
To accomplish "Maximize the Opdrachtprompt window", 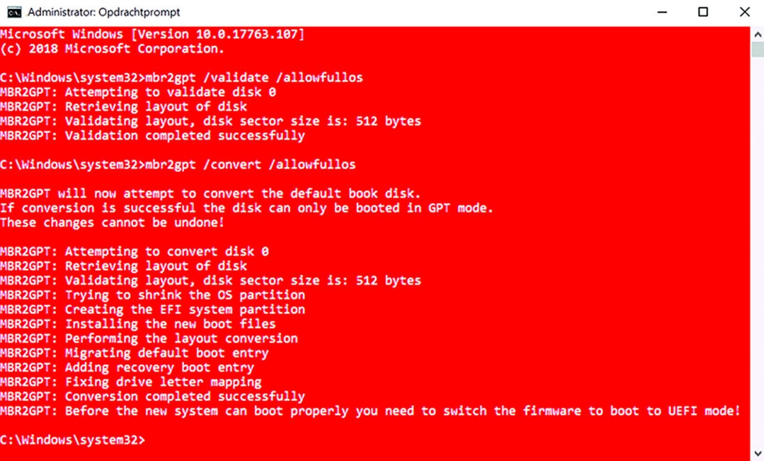I will (x=703, y=12).
